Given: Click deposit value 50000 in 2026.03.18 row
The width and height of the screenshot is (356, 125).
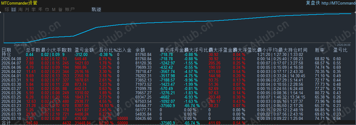Looking at the screenshot, I should (x=123, y=118).
